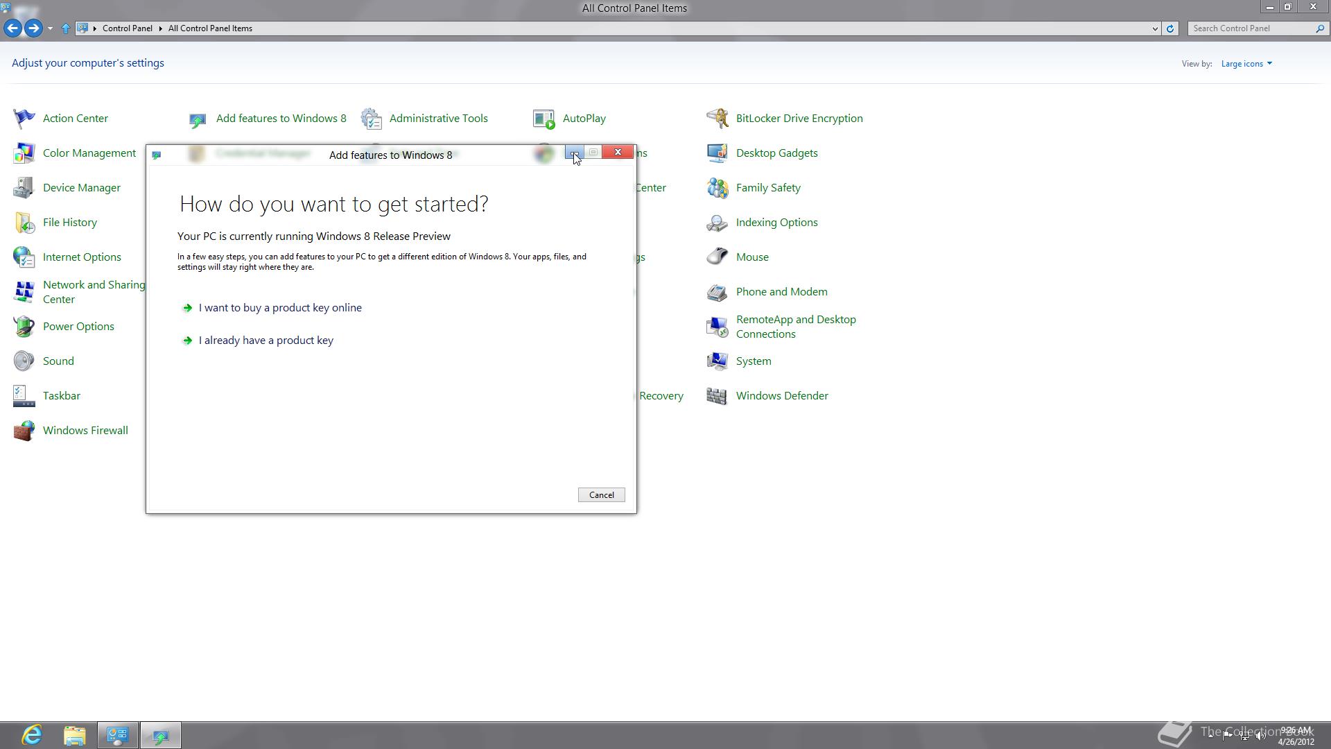Click the All Control Panel Items breadcrumb

click(x=210, y=28)
